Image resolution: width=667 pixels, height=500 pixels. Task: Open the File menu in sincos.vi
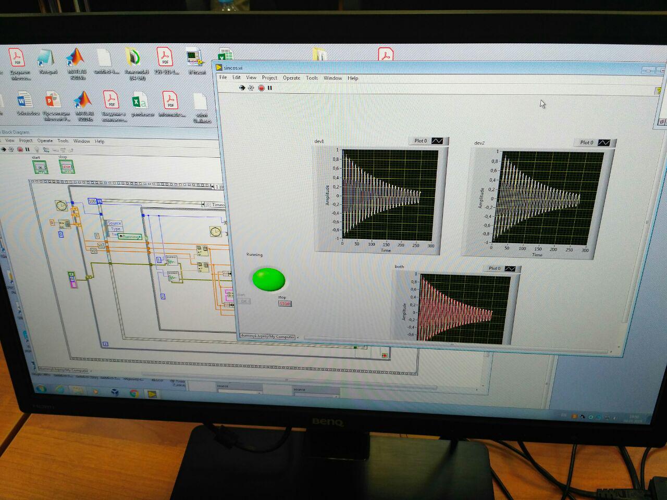(223, 77)
